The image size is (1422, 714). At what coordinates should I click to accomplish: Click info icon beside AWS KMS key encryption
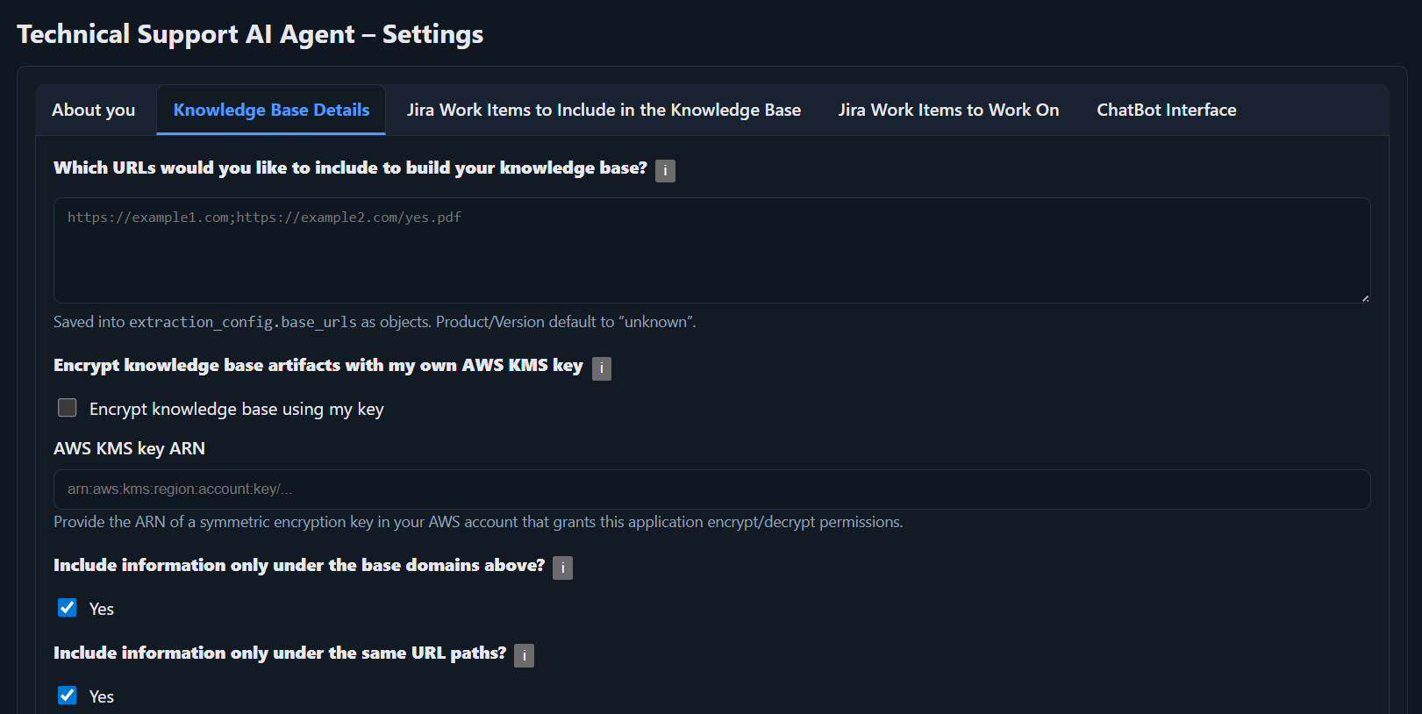601,368
